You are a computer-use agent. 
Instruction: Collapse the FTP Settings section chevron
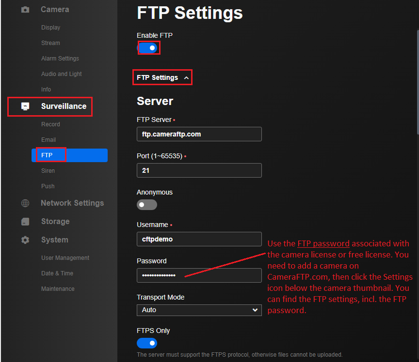(186, 78)
